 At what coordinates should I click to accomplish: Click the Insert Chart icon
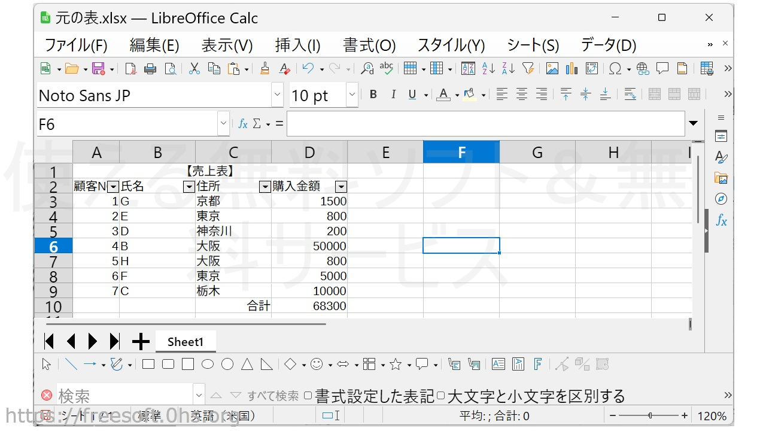(572, 69)
